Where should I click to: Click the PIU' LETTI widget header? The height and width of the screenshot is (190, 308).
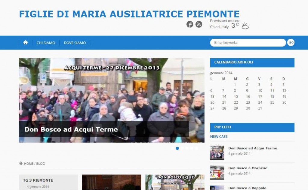point(252,127)
